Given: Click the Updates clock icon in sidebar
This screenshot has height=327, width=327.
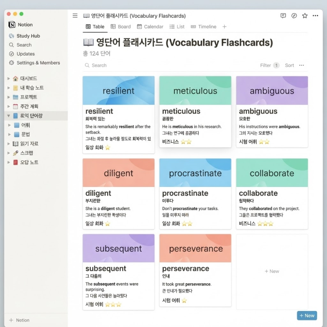Looking at the screenshot, I should click(x=11, y=54).
